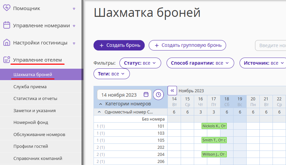Image resolution: width=286 pixels, height=165 pixels.
Task: Select room 105 row label
Action: coord(131,140)
